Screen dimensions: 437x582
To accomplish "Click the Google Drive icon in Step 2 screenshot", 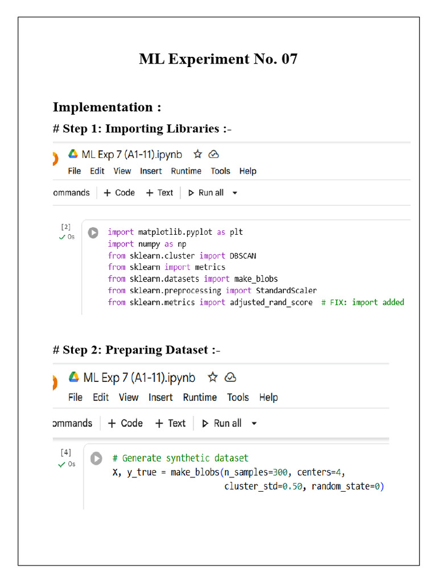I will [x=74, y=377].
